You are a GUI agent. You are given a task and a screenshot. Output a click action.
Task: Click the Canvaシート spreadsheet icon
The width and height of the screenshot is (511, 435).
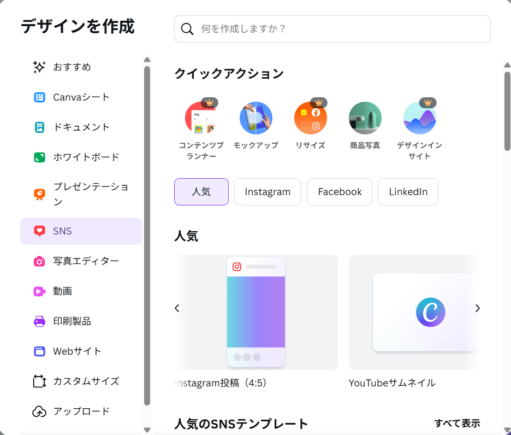coord(39,97)
